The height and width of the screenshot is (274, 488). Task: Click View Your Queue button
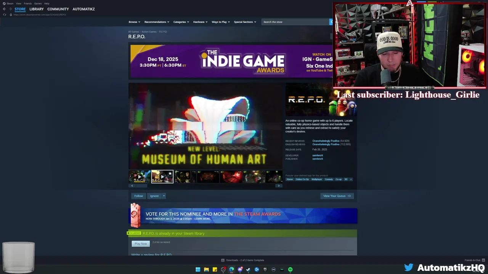click(x=337, y=196)
